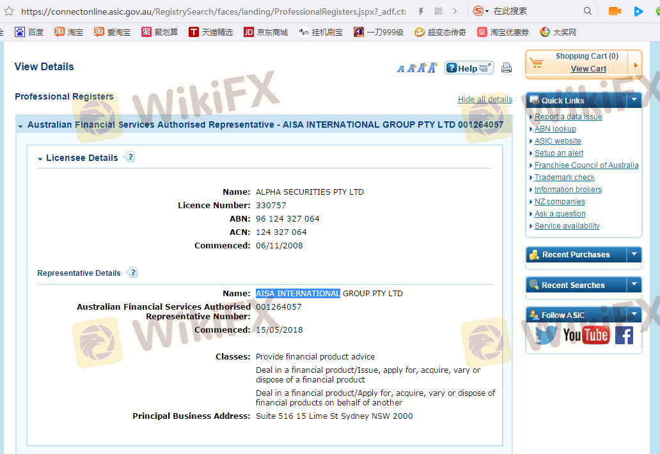This screenshot has width=660, height=454.
Task: Expand the Recent Searches dropdown arrow
Action: tap(634, 285)
